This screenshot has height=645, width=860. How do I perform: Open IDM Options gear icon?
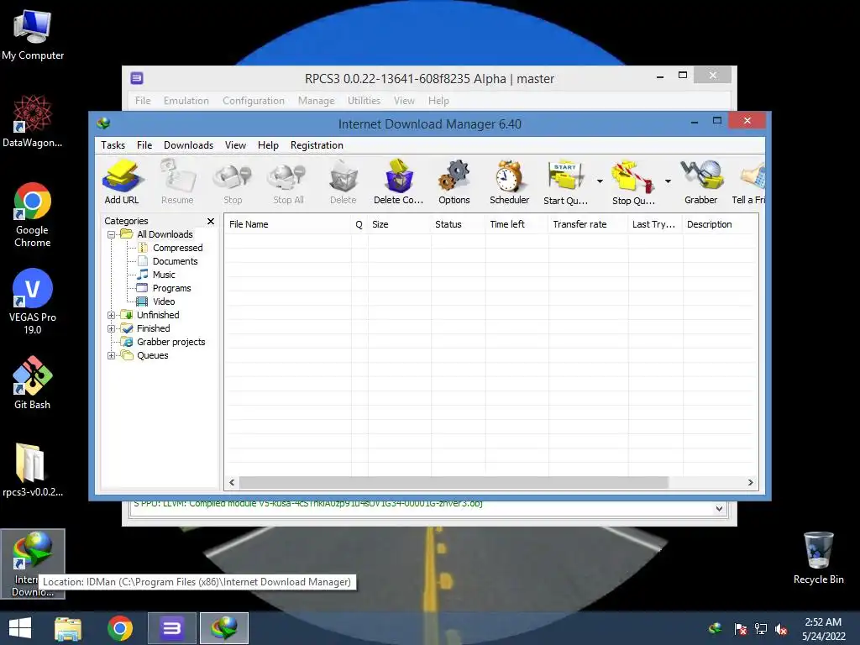pos(454,182)
